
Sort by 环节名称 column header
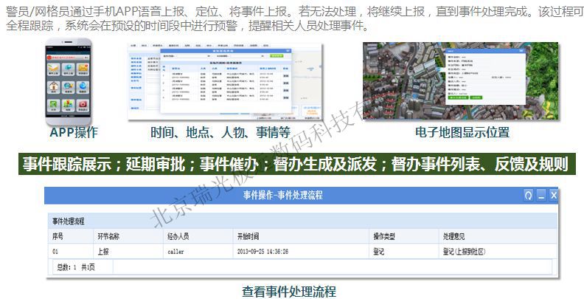click(108, 237)
